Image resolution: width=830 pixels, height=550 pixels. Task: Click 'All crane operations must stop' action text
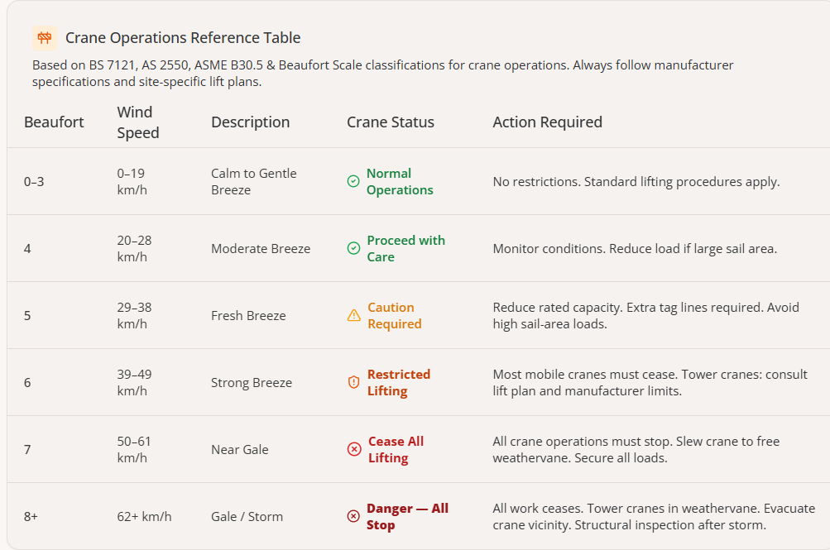pyautogui.click(x=636, y=450)
